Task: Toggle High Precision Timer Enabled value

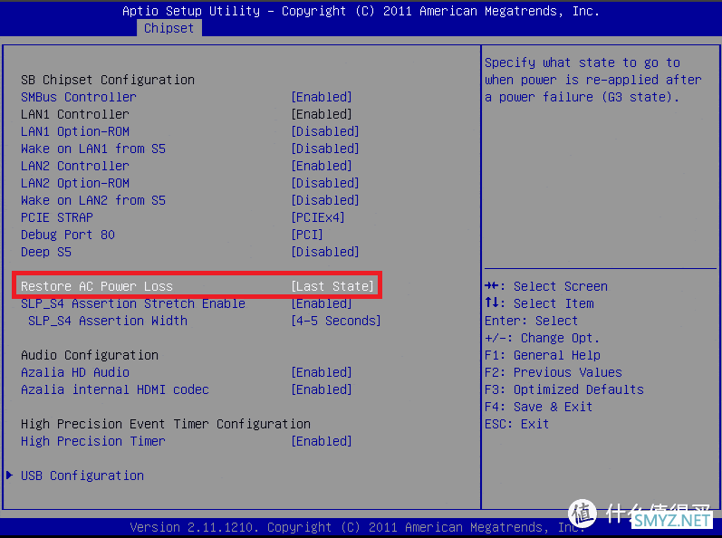Action: coord(322,441)
